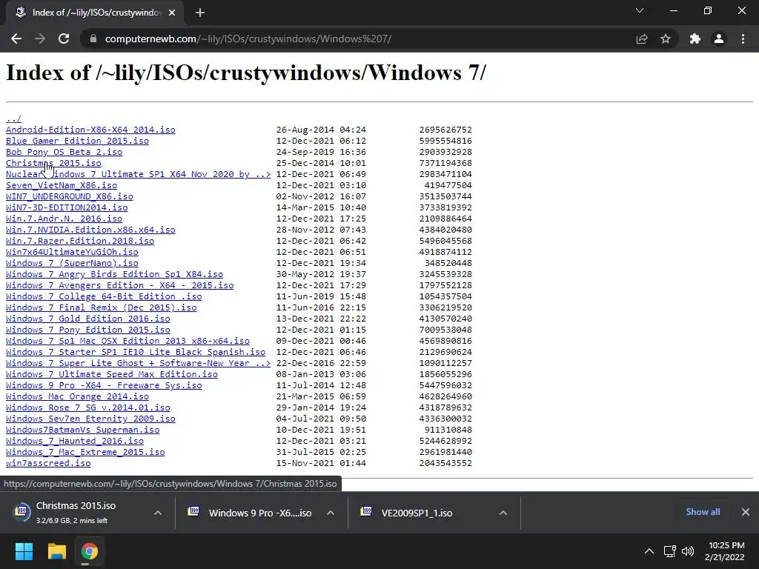Select the Index of crustywindows tab
759x569 pixels.
click(95, 13)
